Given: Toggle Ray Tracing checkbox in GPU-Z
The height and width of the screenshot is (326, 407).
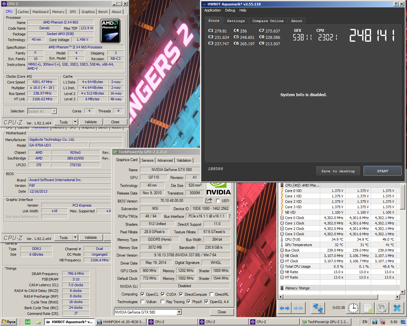Looking at the screenshot, I should click(x=162, y=302).
